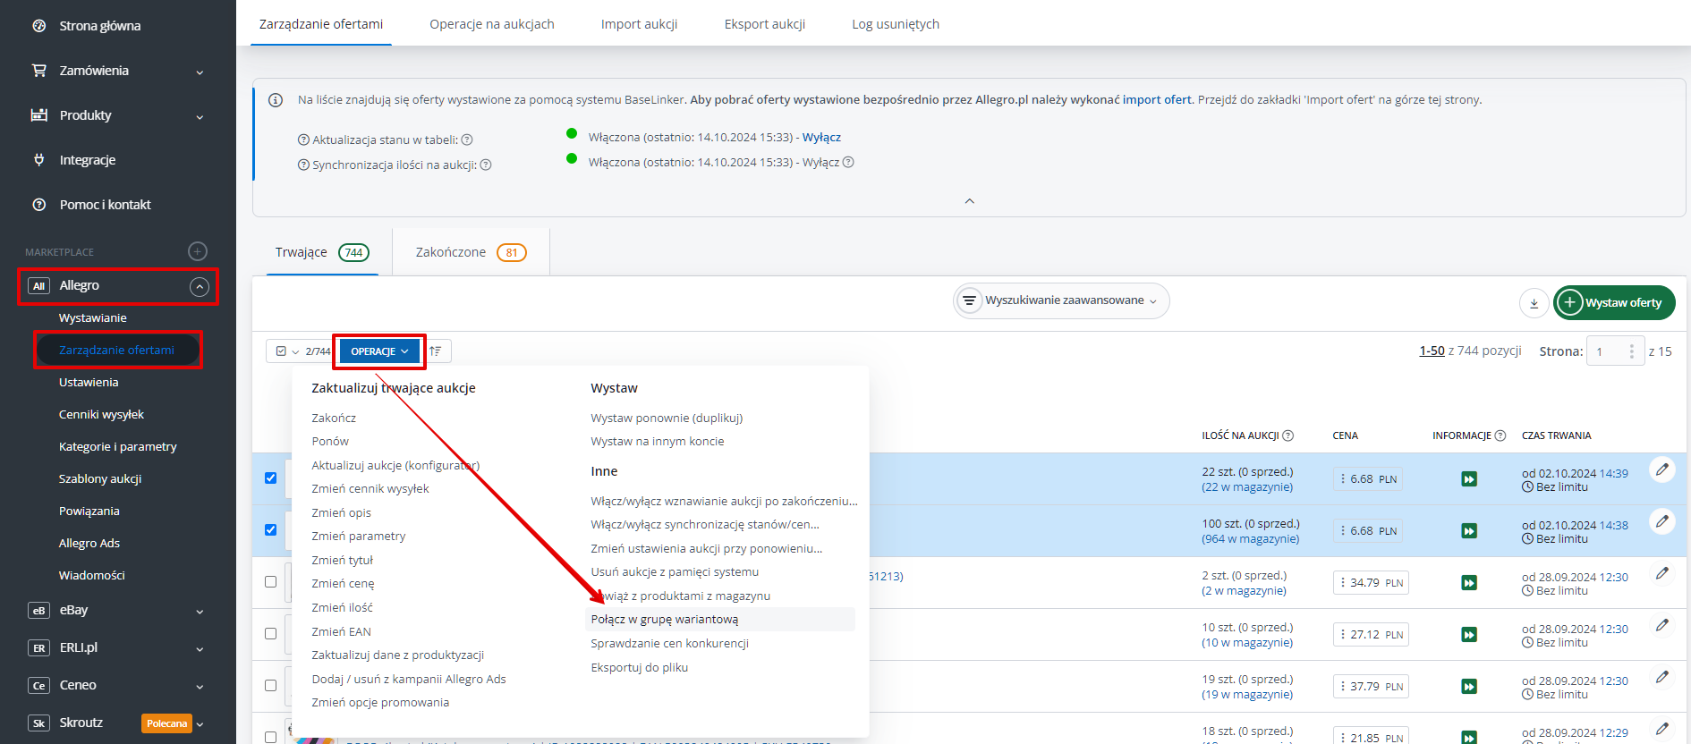The width and height of the screenshot is (1691, 744).
Task: Open the OPERACJE dropdown button
Action: pyautogui.click(x=378, y=351)
